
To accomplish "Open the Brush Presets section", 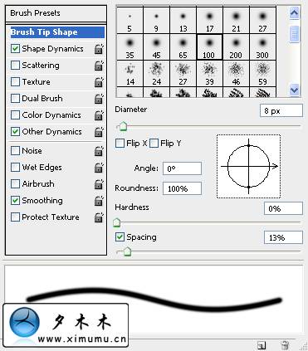I will click(56, 13).
